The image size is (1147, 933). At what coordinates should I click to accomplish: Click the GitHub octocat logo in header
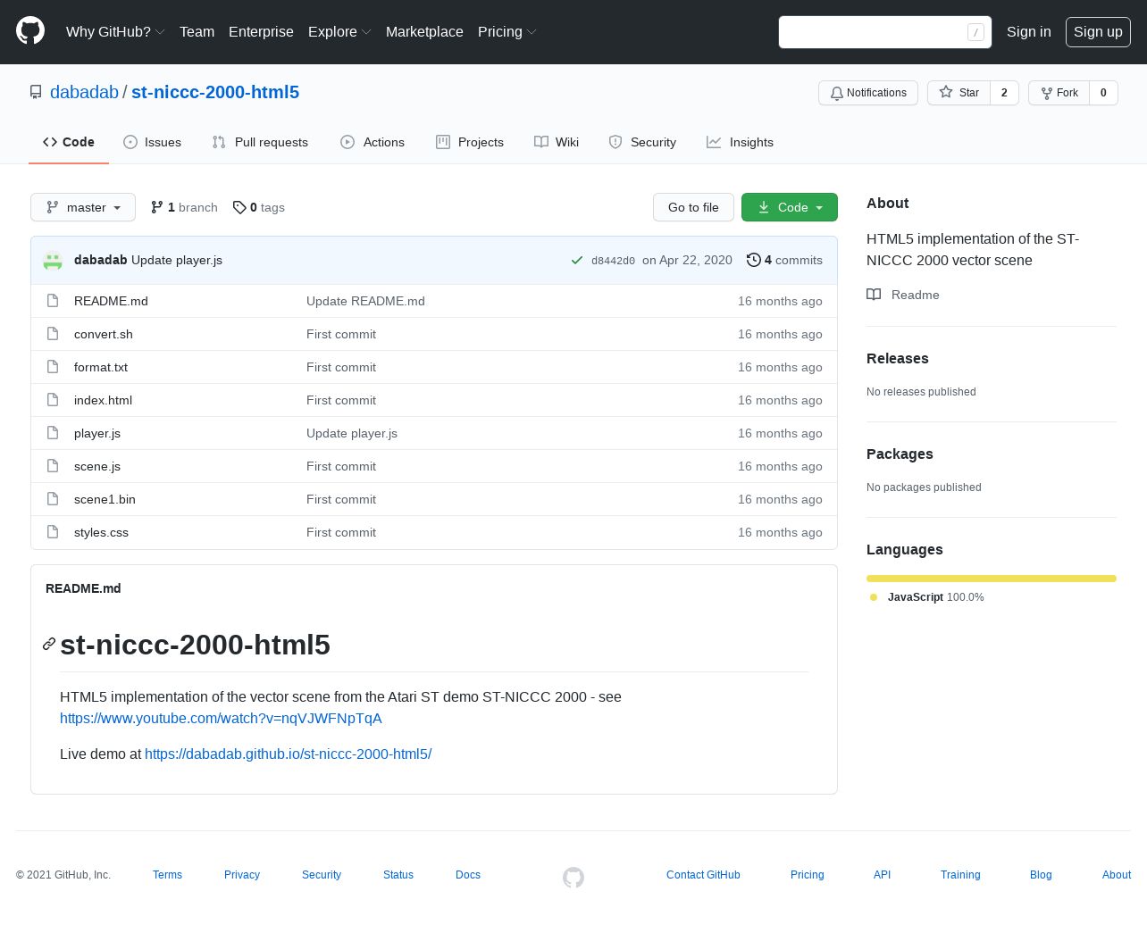coord(30,31)
